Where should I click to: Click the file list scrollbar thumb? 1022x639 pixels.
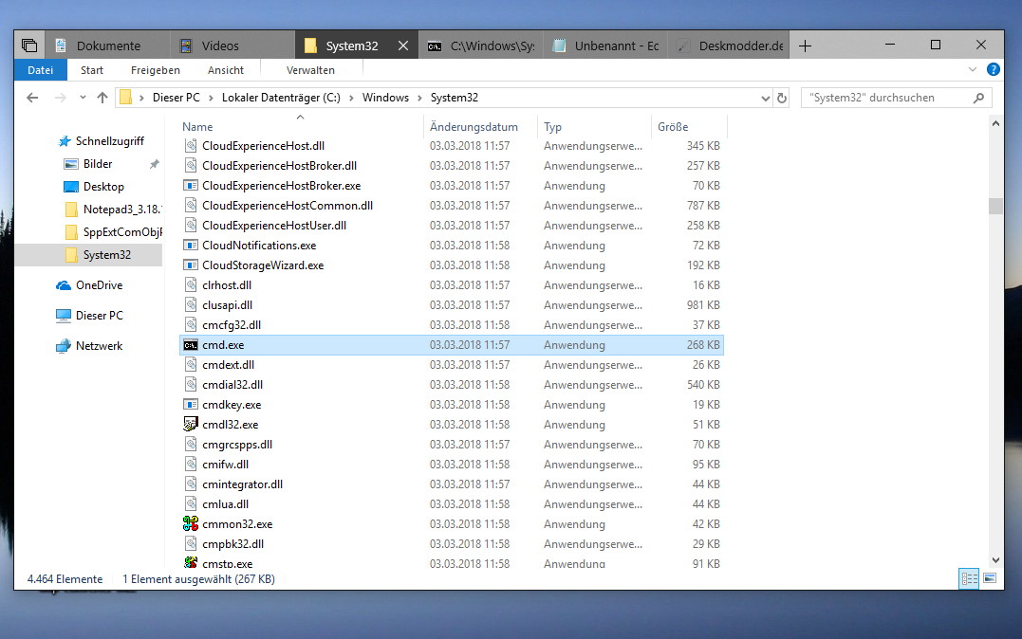pyautogui.click(x=995, y=206)
